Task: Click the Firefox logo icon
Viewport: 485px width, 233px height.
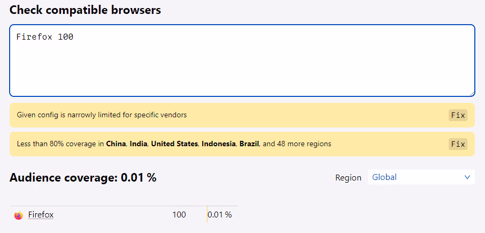Action: pyautogui.click(x=19, y=215)
